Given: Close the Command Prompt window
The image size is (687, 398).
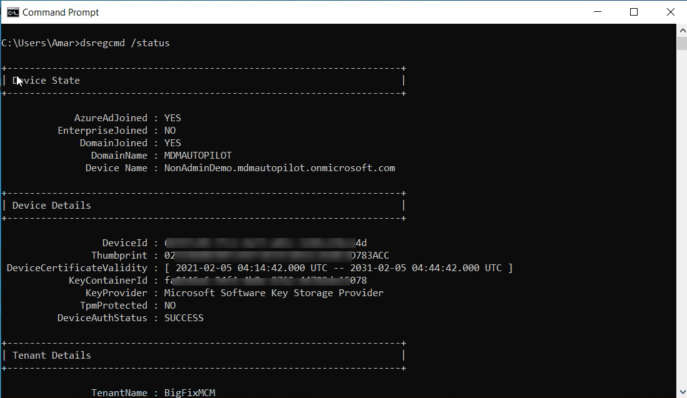Looking at the screenshot, I should coord(670,12).
